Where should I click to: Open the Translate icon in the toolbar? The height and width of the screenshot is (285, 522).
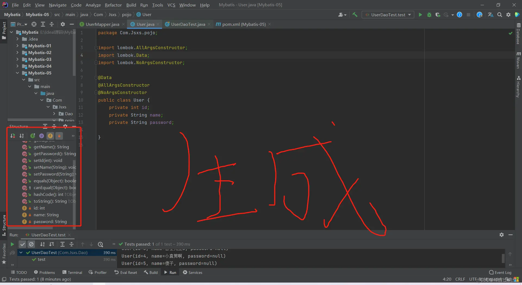pos(490,15)
